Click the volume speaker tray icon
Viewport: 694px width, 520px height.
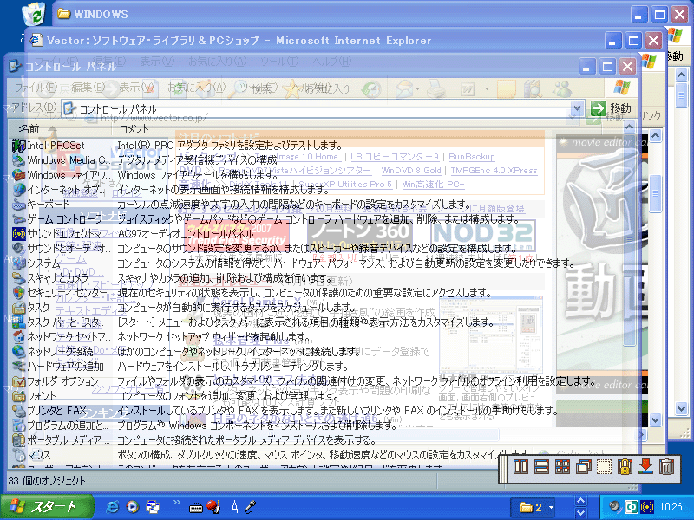pyautogui.click(x=614, y=506)
